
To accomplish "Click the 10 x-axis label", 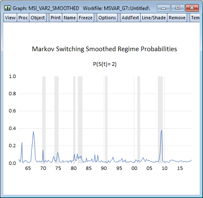I will [164, 168].
